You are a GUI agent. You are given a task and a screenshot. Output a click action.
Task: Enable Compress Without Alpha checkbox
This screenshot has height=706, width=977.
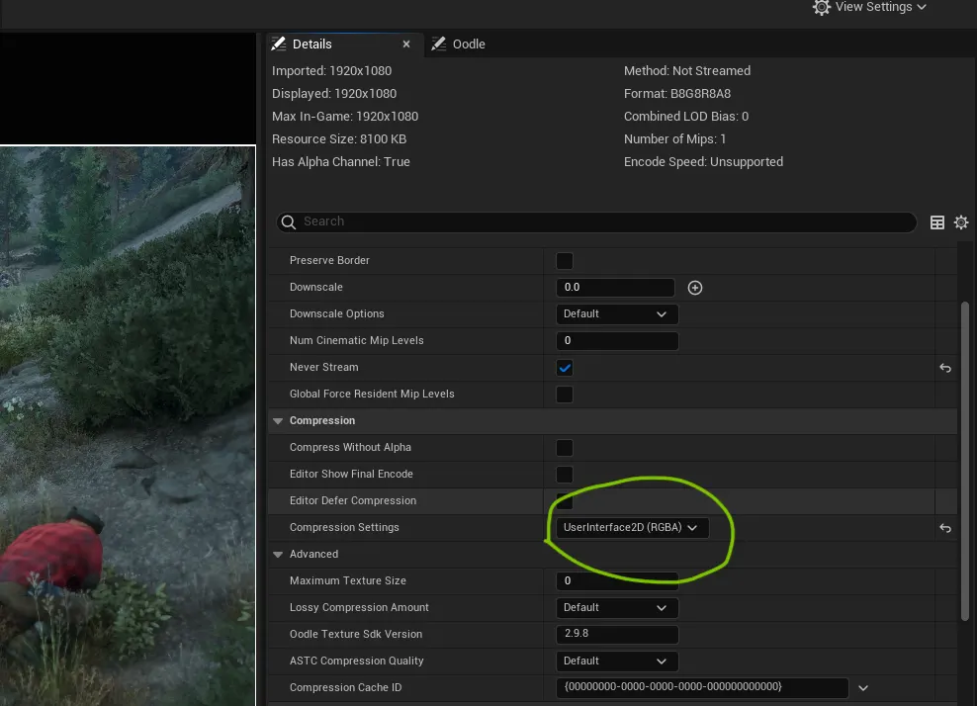coord(565,448)
